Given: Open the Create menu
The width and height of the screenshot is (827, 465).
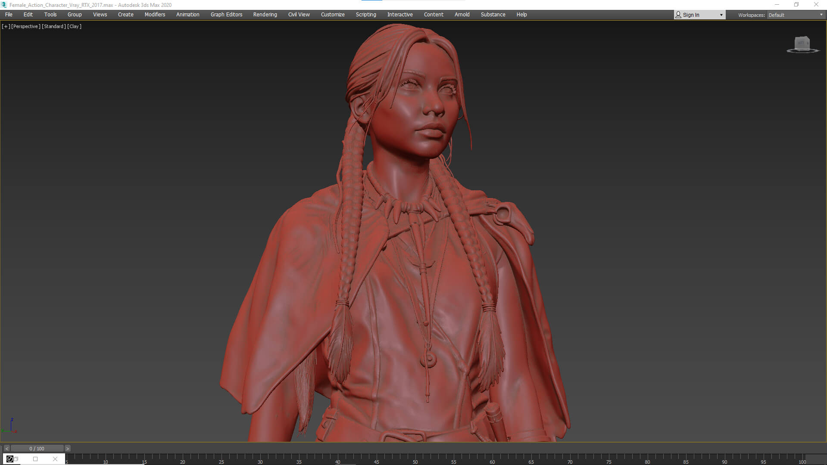Looking at the screenshot, I should [x=126, y=15].
